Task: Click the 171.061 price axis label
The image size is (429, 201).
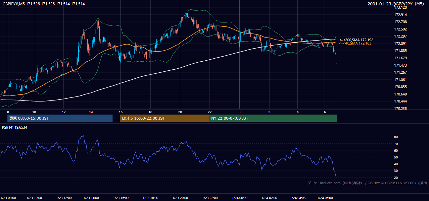Action: click(x=400, y=80)
